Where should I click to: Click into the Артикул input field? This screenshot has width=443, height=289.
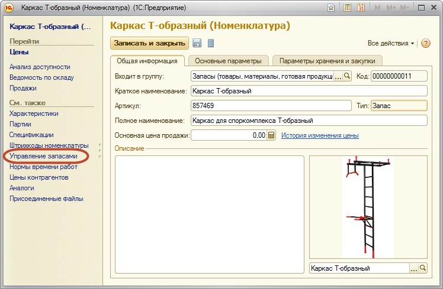(271, 106)
